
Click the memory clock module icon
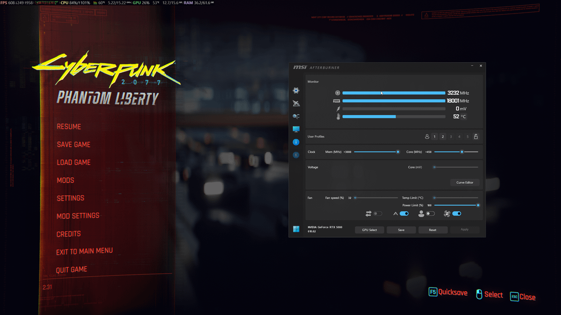click(x=336, y=101)
